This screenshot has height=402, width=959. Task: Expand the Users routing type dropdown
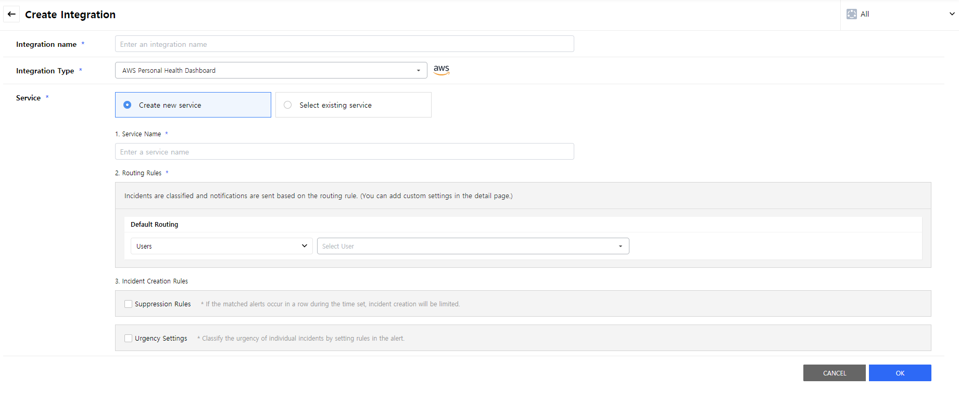[221, 246]
